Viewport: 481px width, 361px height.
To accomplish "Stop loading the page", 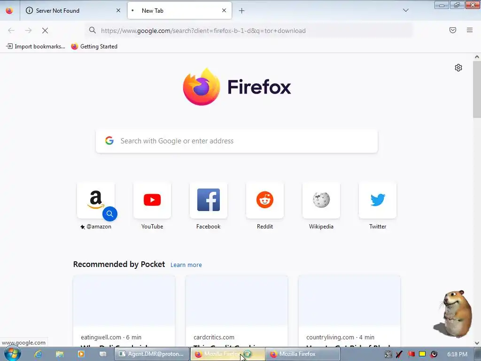I will (45, 31).
